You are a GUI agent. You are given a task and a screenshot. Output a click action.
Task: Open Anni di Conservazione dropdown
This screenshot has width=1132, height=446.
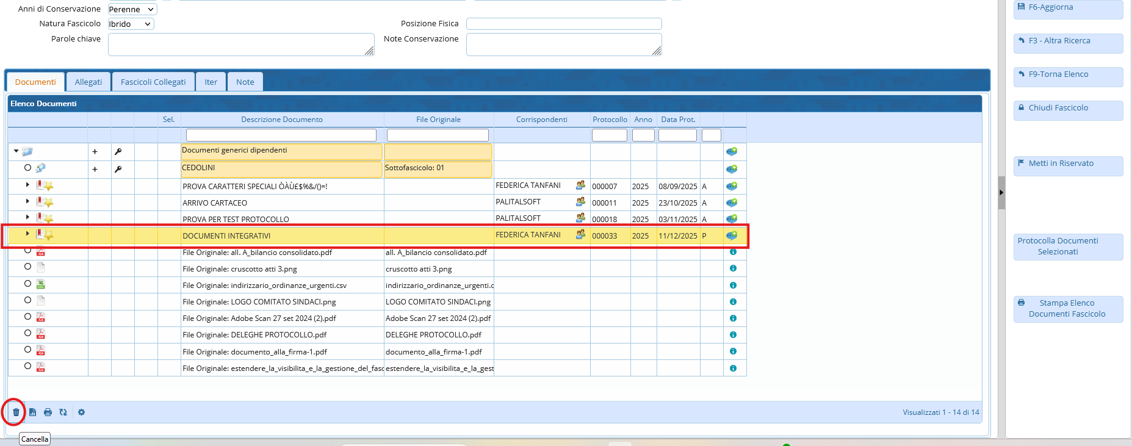tap(132, 9)
